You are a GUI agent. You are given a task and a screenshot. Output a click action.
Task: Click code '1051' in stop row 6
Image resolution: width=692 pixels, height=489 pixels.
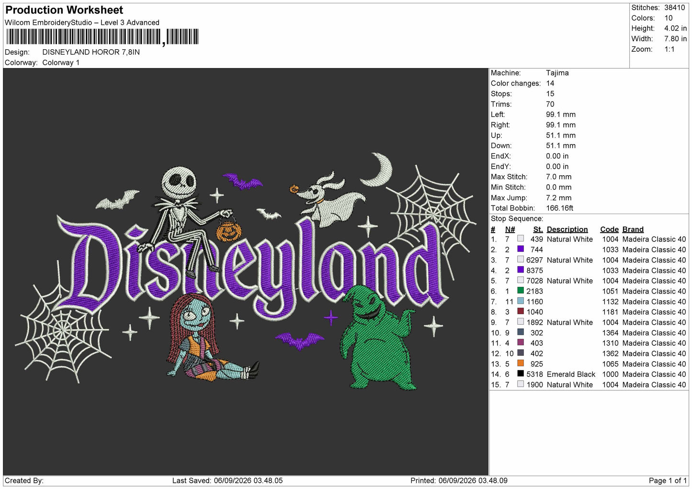click(x=610, y=291)
